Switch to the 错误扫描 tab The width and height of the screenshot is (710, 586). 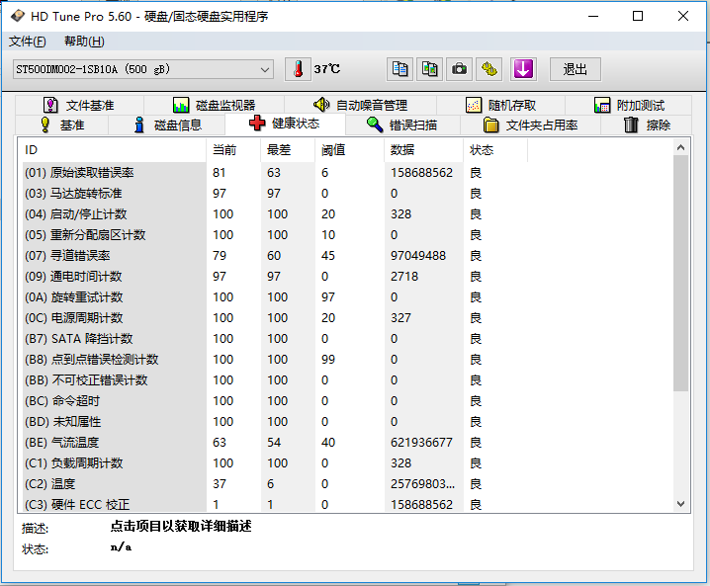click(x=402, y=125)
